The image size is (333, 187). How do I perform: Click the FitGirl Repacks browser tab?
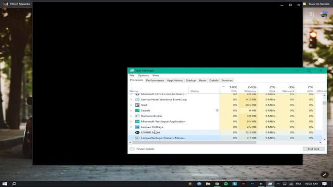pyautogui.click(x=17, y=4)
